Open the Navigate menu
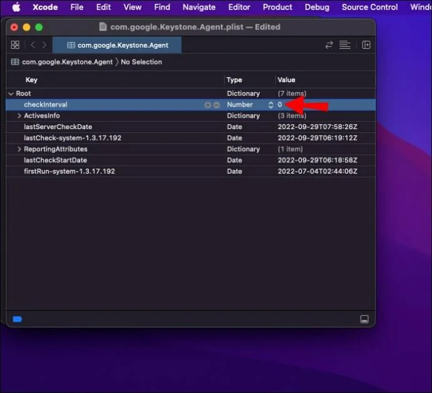 [199, 7]
